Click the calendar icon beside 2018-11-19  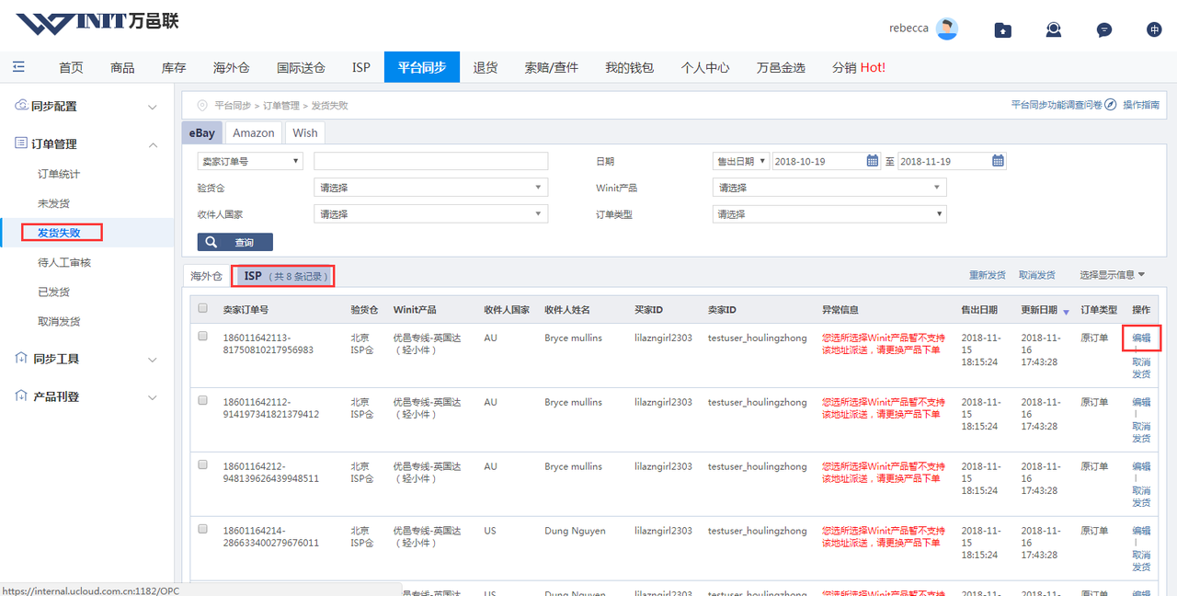coord(999,161)
